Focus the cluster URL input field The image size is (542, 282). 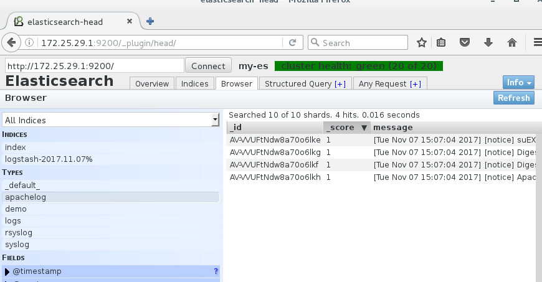pos(95,65)
